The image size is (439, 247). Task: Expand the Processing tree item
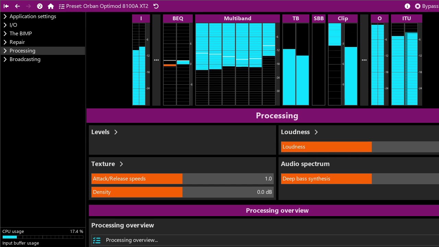point(5,51)
